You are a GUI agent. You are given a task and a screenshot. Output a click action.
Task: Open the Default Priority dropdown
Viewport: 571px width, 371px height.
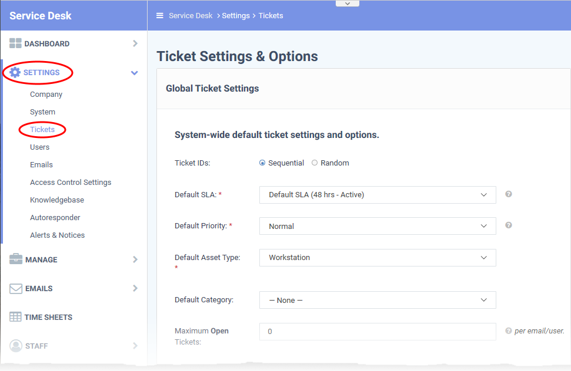point(378,226)
